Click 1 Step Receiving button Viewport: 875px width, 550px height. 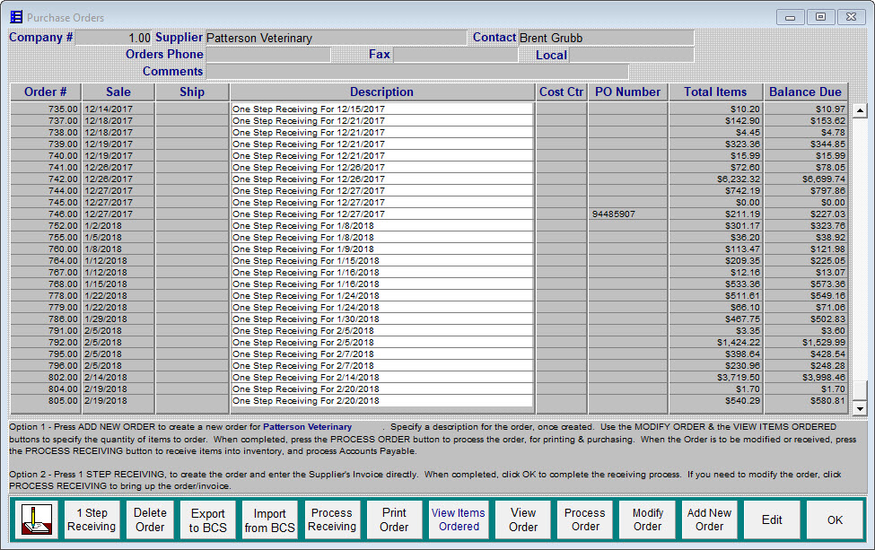(x=92, y=519)
